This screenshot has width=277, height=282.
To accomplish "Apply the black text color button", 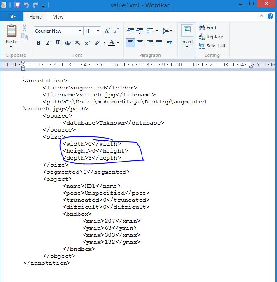I will [112, 43].
